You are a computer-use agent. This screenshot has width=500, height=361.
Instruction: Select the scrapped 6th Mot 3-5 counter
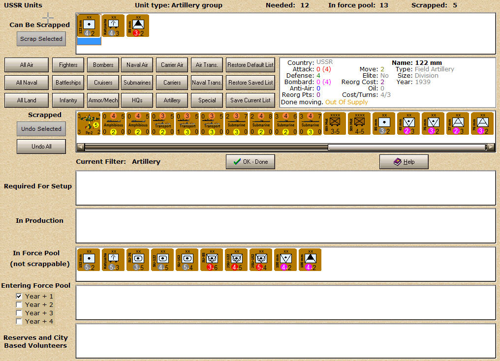click(x=335, y=123)
